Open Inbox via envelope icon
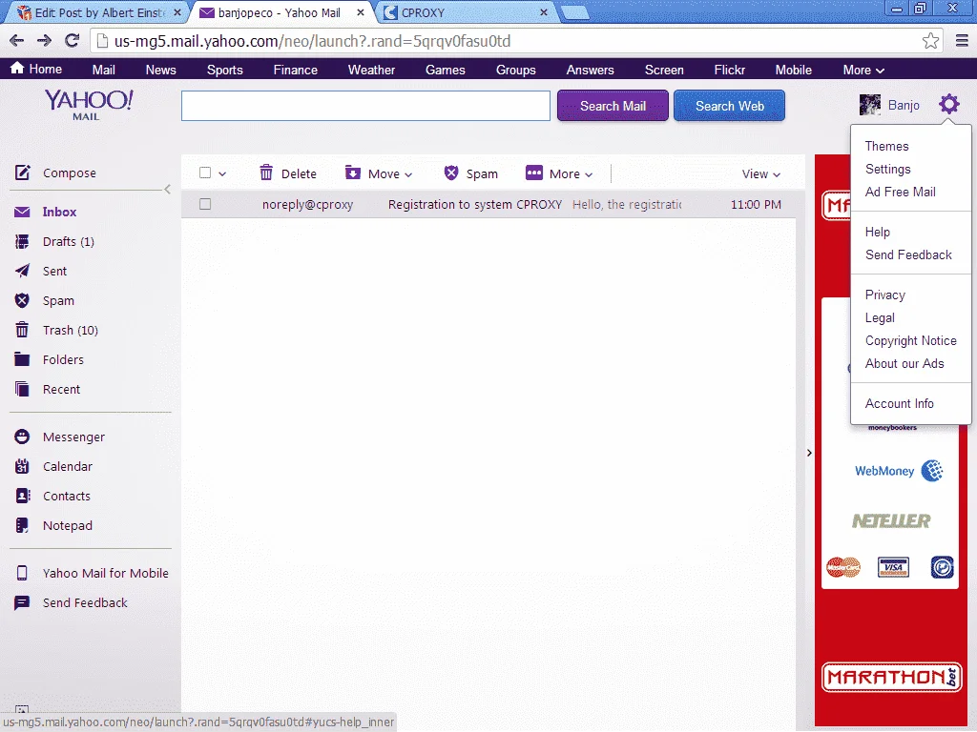Viewport: 977px width, 732px height. coord(22,213)
